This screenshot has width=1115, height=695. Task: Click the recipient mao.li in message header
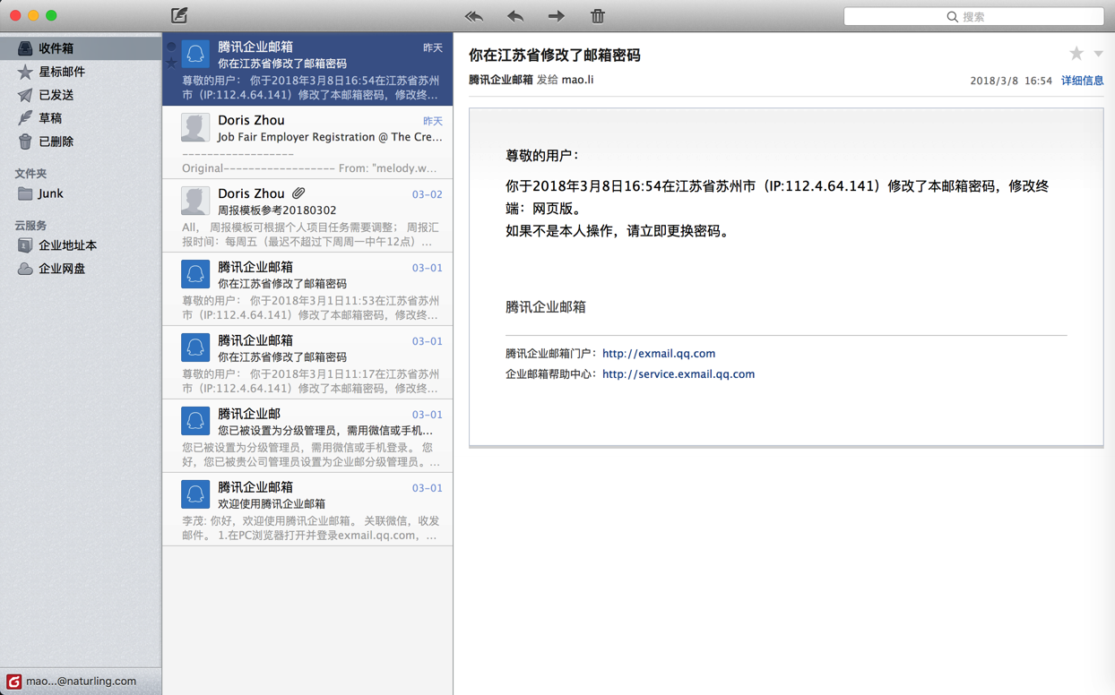point(577,80)
